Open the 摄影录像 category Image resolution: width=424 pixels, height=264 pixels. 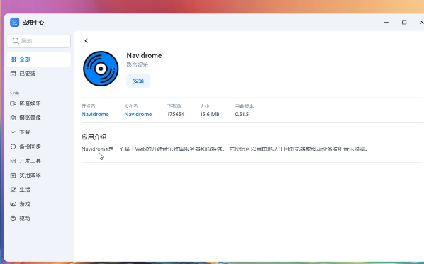coord(39,118)
